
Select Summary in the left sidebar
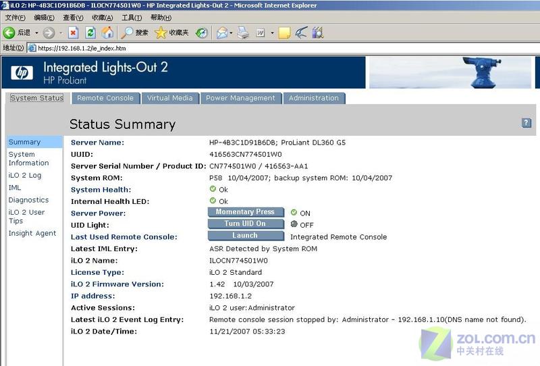click(x=24, y=142)
